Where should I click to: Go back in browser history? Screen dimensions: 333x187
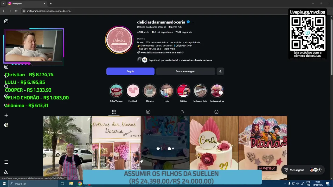point(4,11)
